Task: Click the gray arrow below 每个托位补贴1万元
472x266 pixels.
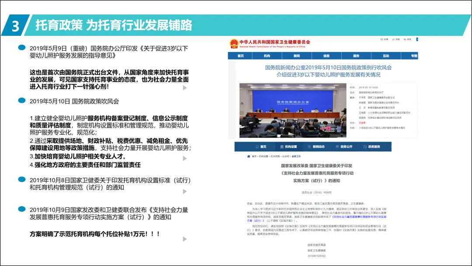Action: point(185,239)
